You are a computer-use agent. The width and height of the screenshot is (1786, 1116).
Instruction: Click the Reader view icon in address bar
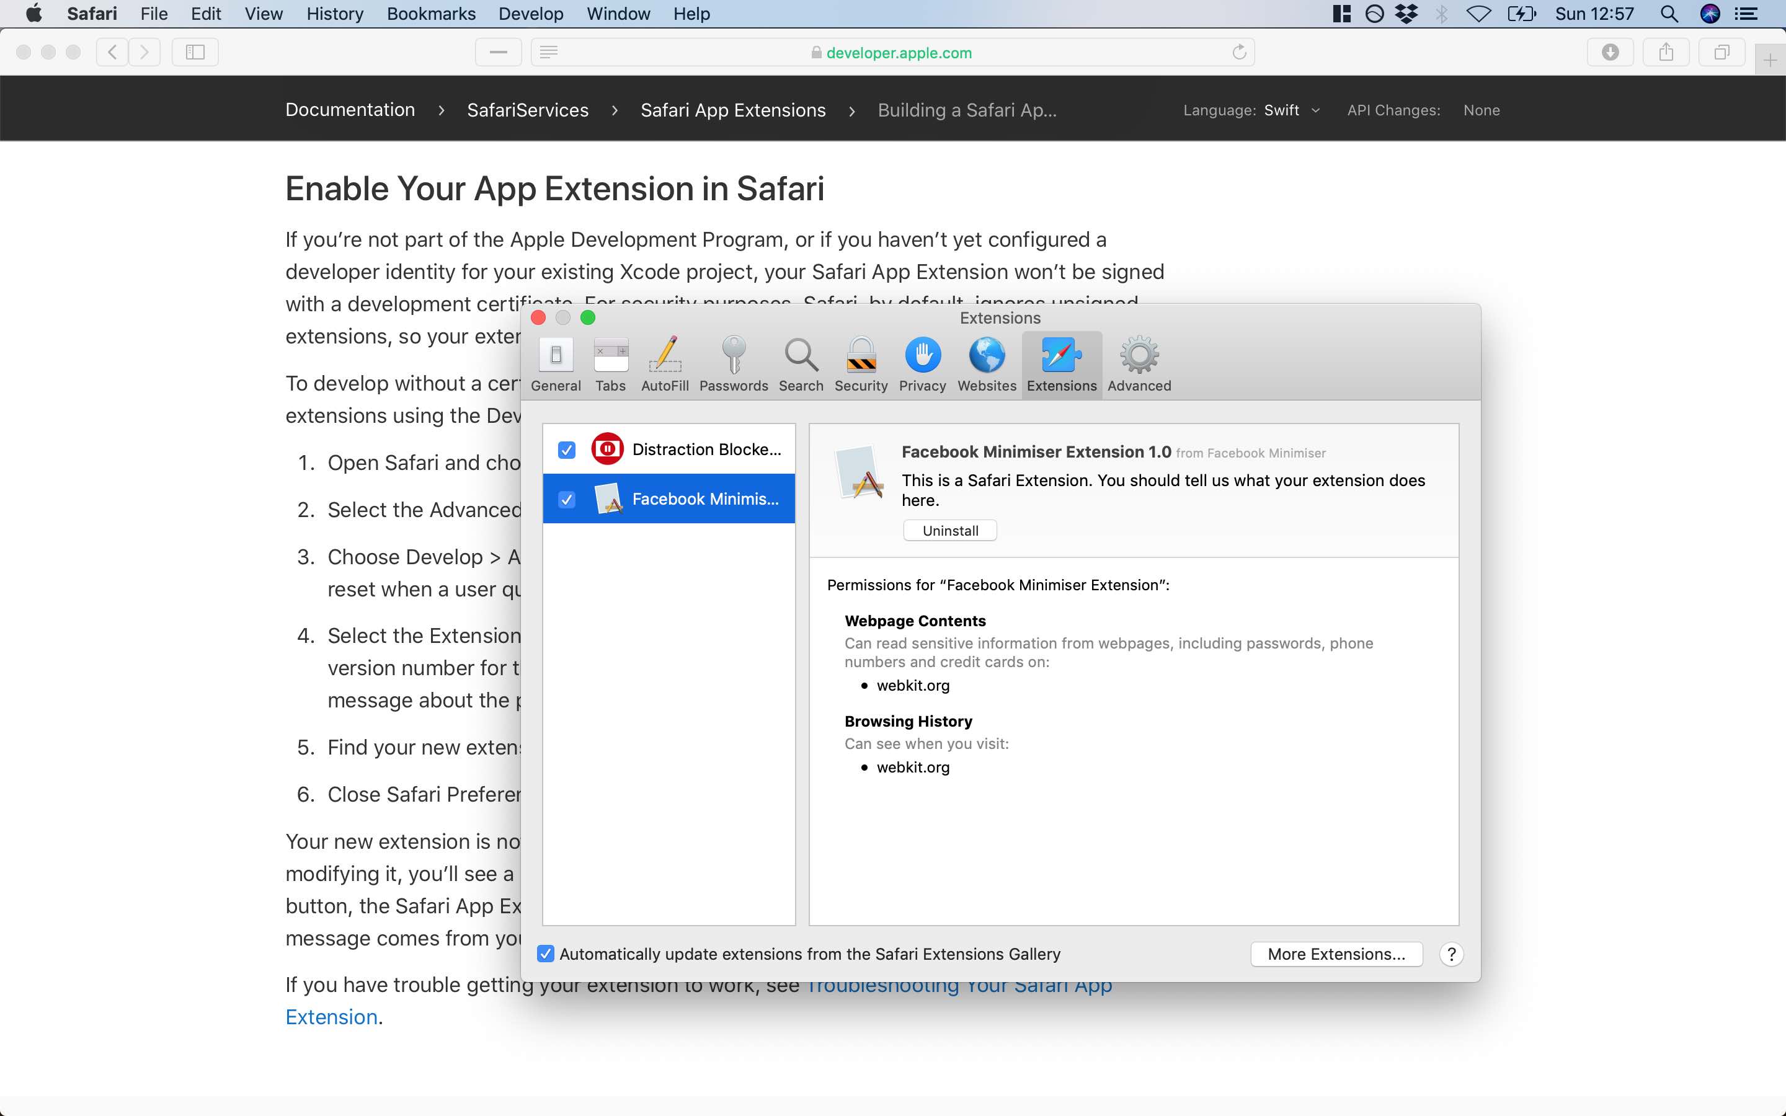[x=548, y=53]
